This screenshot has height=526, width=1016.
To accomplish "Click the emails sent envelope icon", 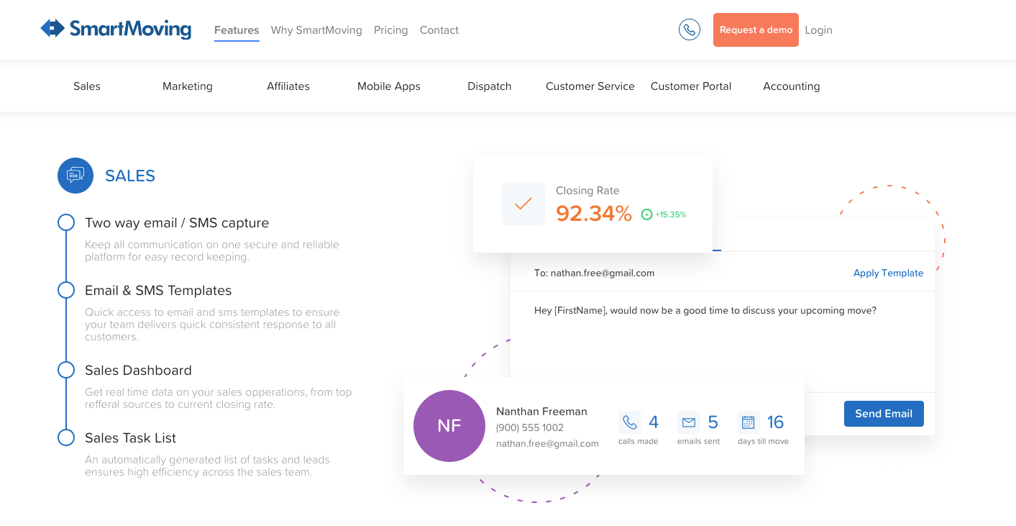I will tap(688, 422).
